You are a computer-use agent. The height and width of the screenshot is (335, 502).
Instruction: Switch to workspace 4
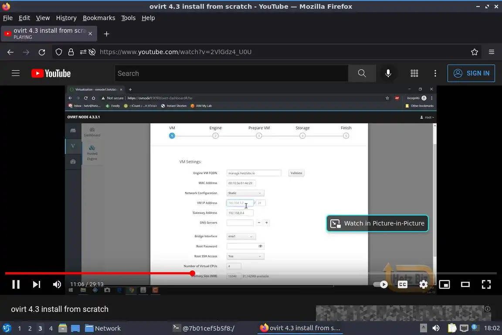(x=51, y=328)
